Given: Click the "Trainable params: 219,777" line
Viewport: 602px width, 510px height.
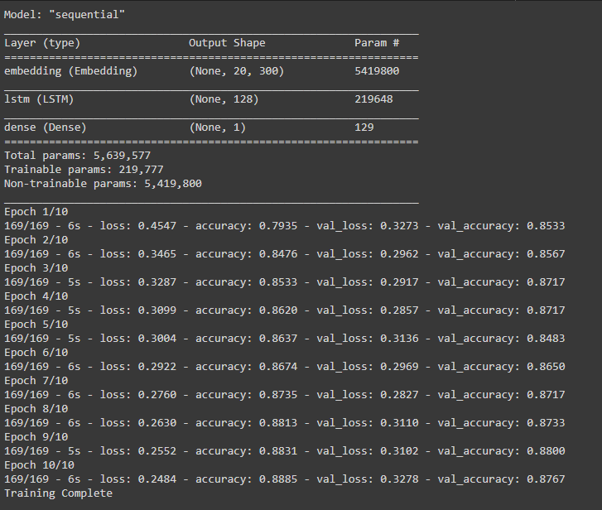Looking at the screenshot, I should [x=77, y=170].
